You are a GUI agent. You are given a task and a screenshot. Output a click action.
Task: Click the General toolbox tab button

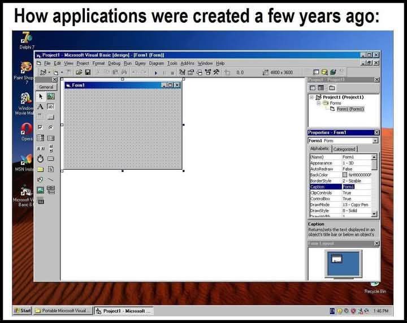point(46,87)
